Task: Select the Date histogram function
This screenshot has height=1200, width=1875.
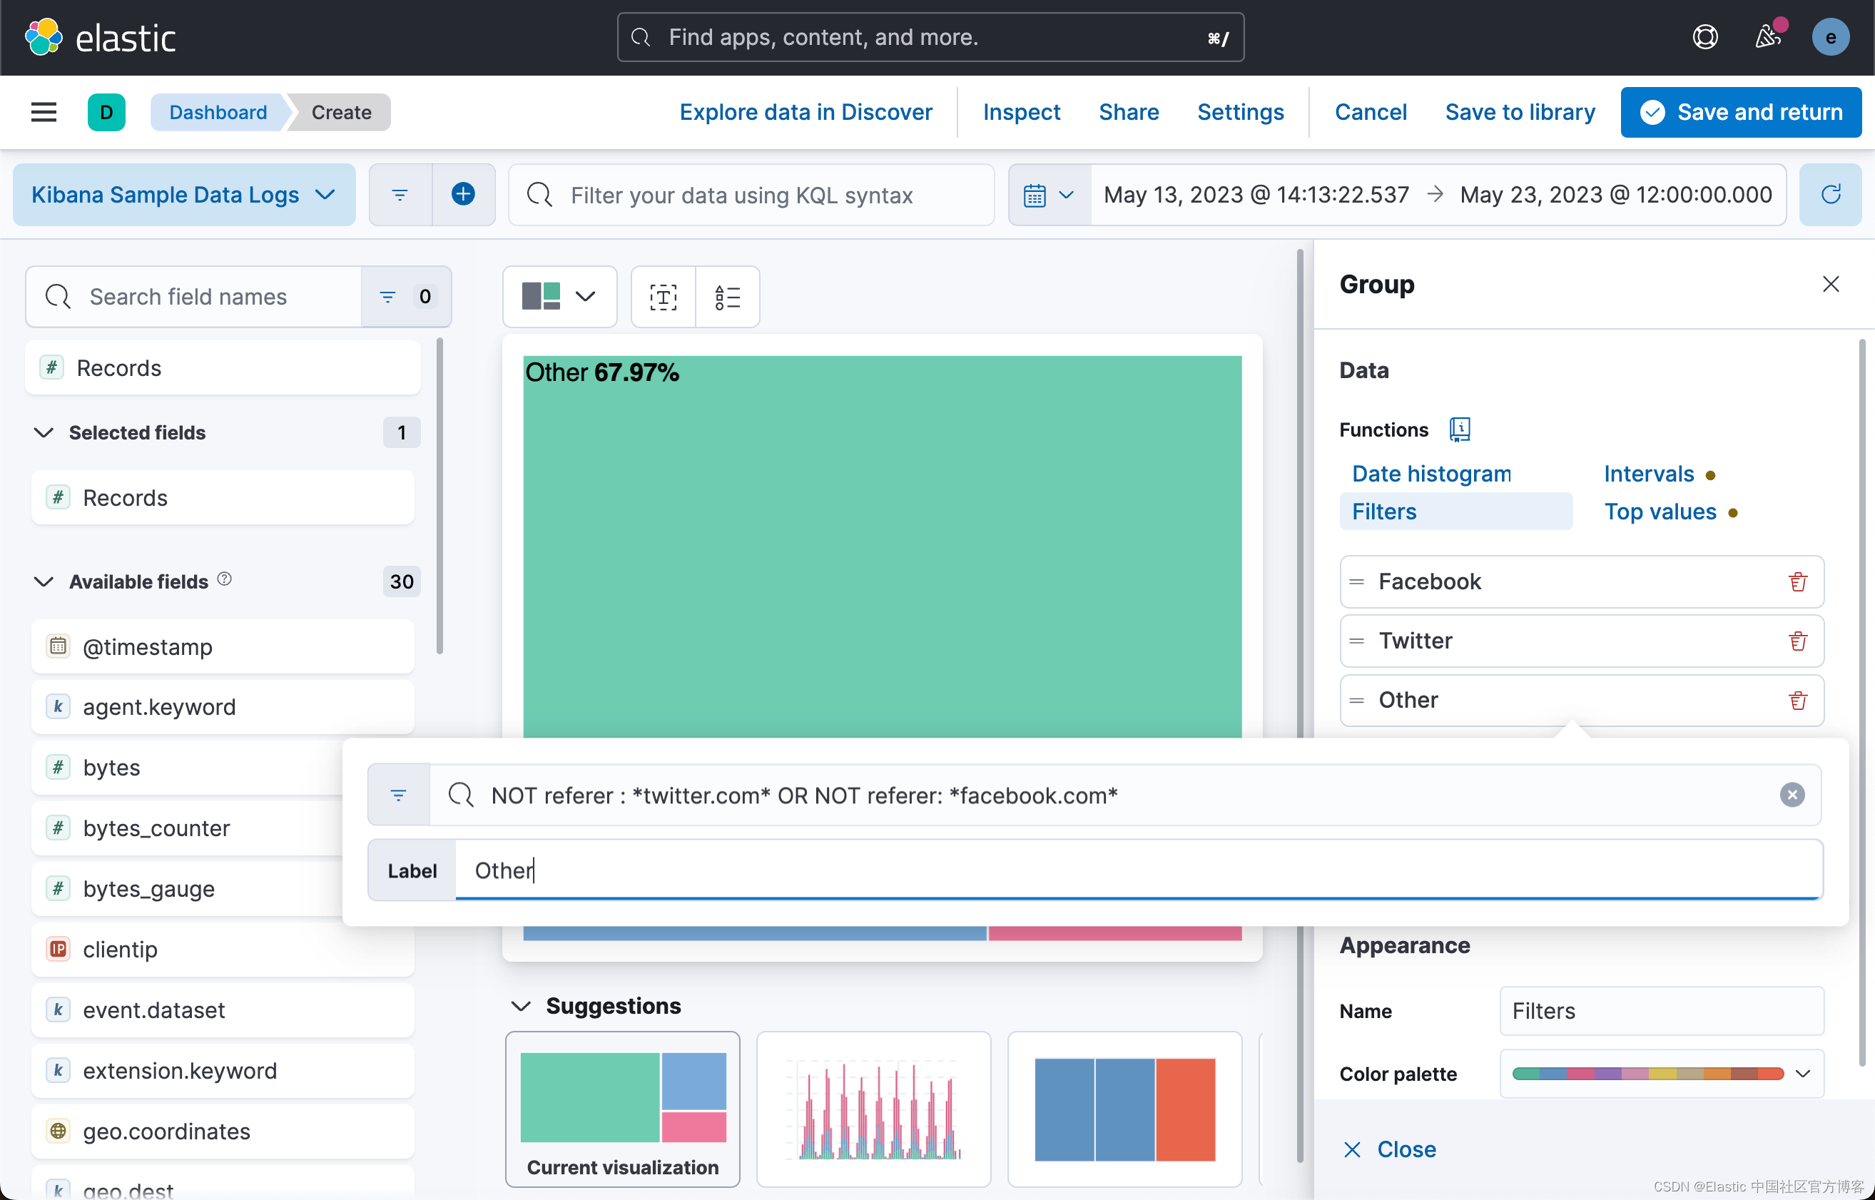Action: point(1431,474)
